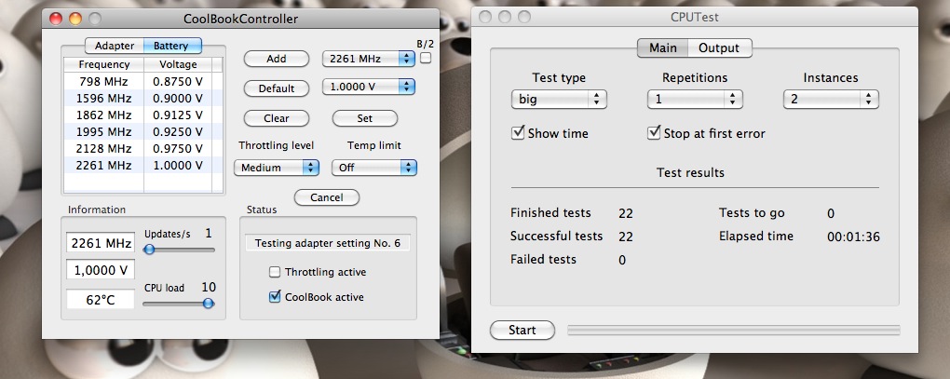Select the Main tab in CPUTest
The width and height of the screenshot is (950, 379).
(663, 47)
